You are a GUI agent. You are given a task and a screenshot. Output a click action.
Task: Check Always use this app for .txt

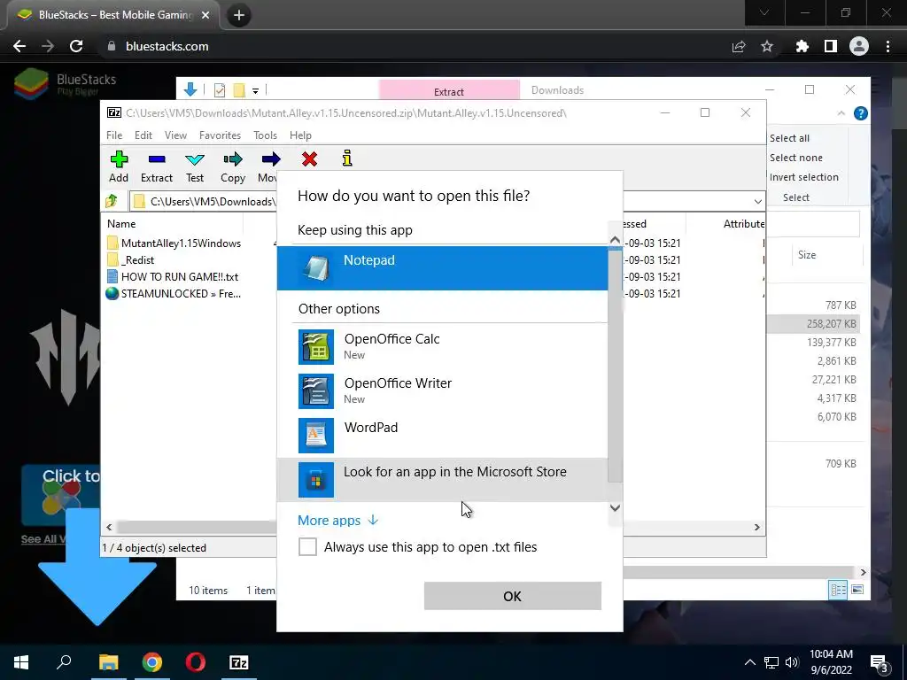pyautogui.click(x=307, y=546)
